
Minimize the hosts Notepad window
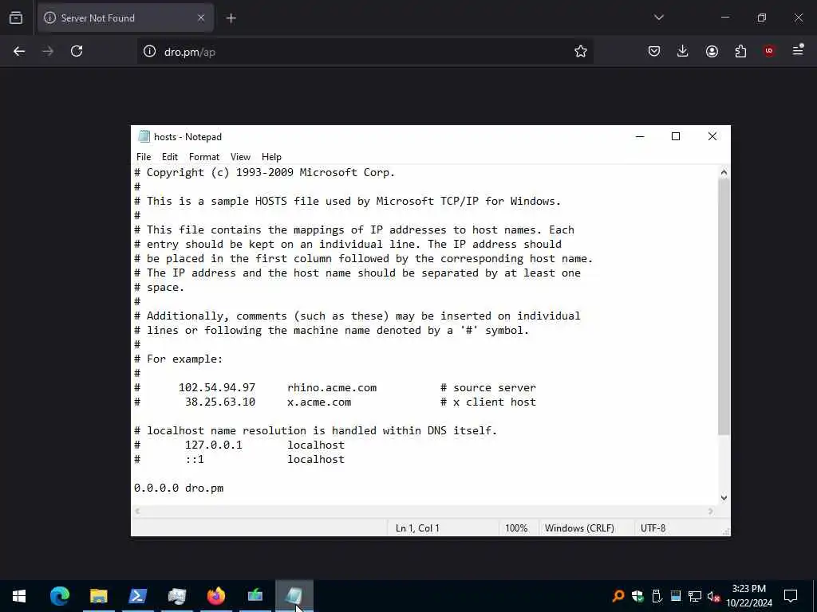click(640, 136)
